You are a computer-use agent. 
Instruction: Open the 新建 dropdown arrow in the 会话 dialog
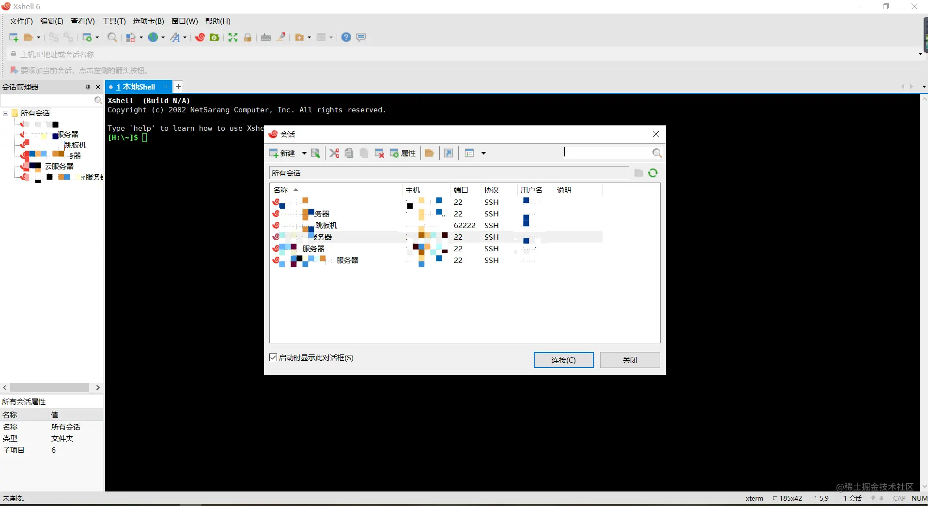pyautogui.click(x=304, y=153)
